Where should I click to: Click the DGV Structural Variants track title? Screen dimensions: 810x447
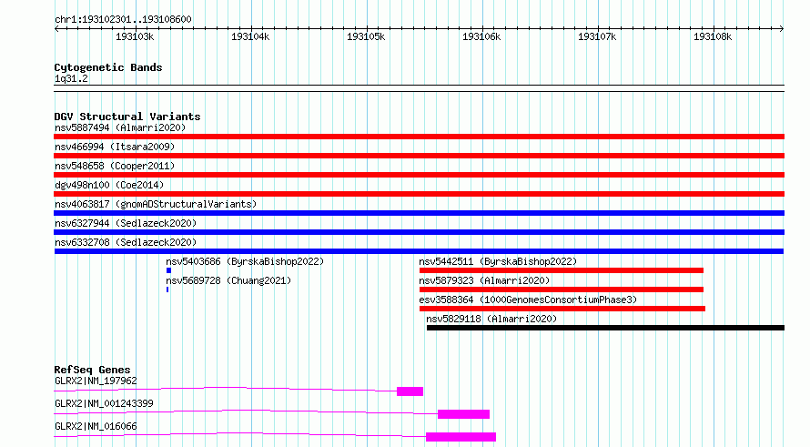(x=127, y=117)
